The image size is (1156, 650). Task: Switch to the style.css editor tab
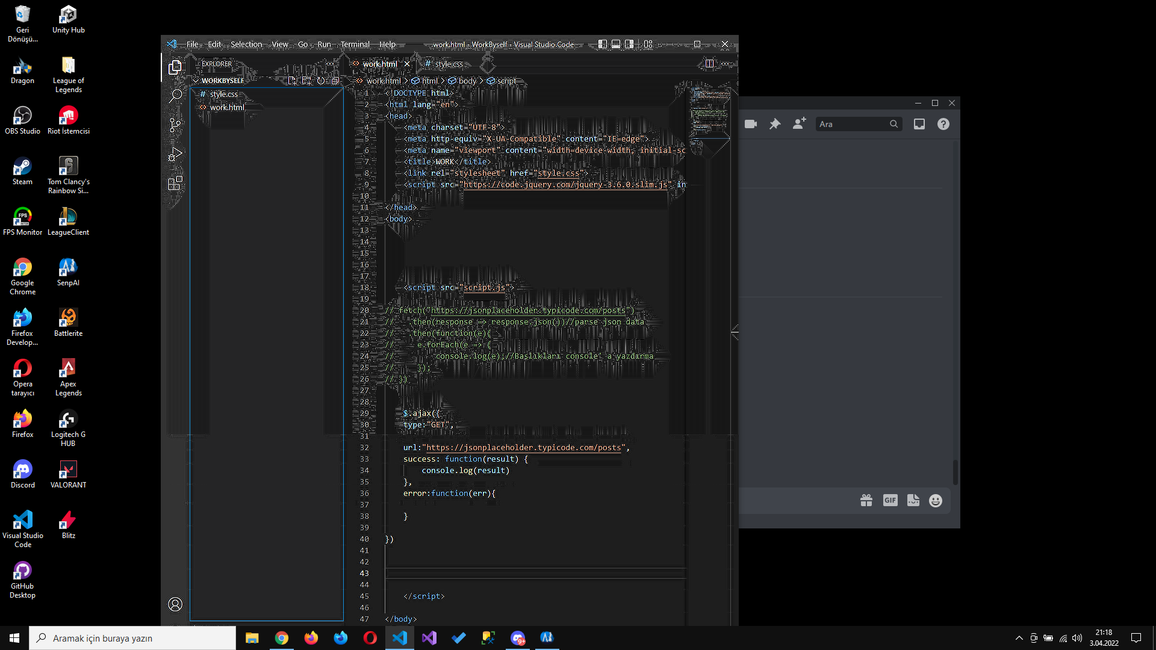(449, 64)
